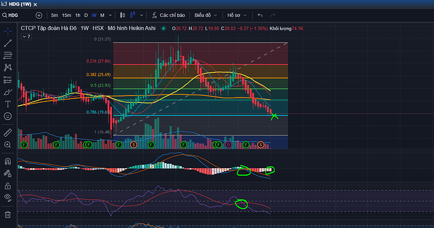This screenshot has width=434, height=228.
Task: Expand the more timeframes dropdown arrow
Action: click(x=110, y=15)
